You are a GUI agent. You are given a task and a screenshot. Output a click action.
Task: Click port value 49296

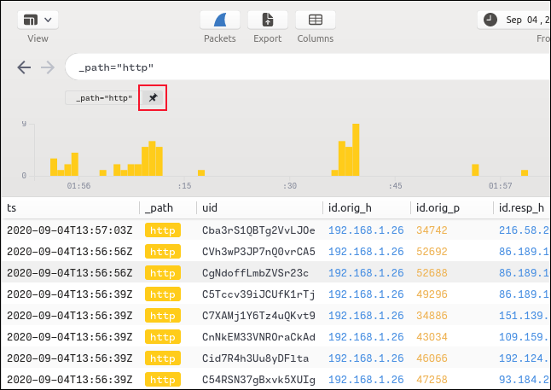[432, 294]
